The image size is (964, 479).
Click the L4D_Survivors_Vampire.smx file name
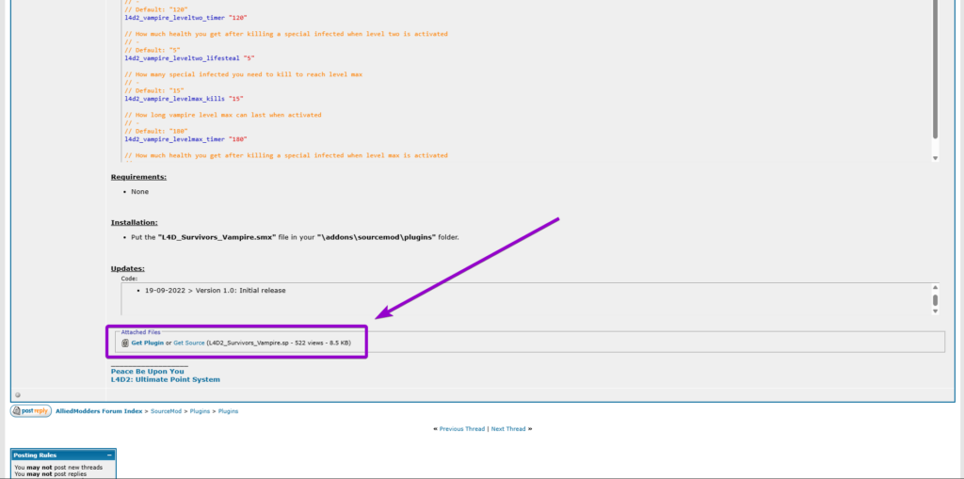217,237
